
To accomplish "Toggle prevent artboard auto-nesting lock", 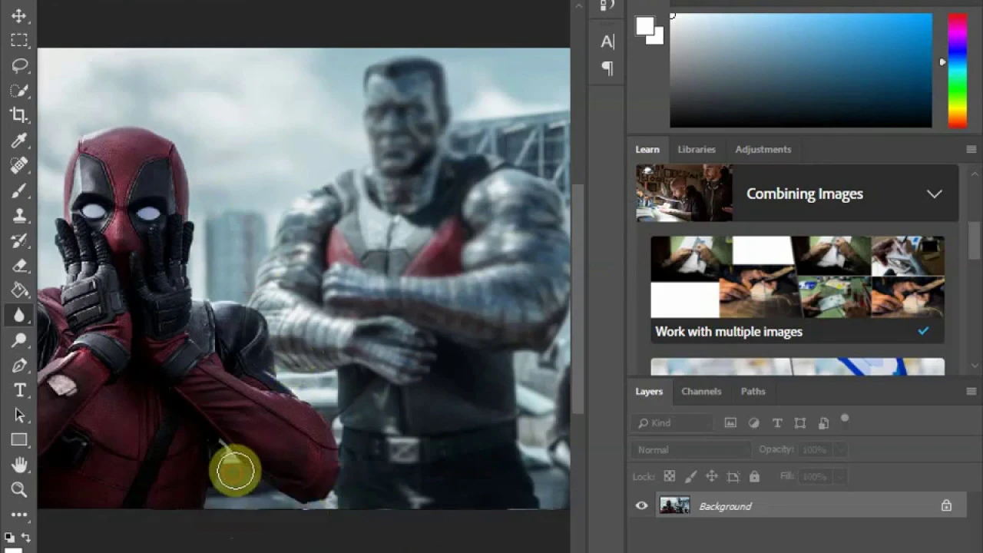I will coord(733,477).
